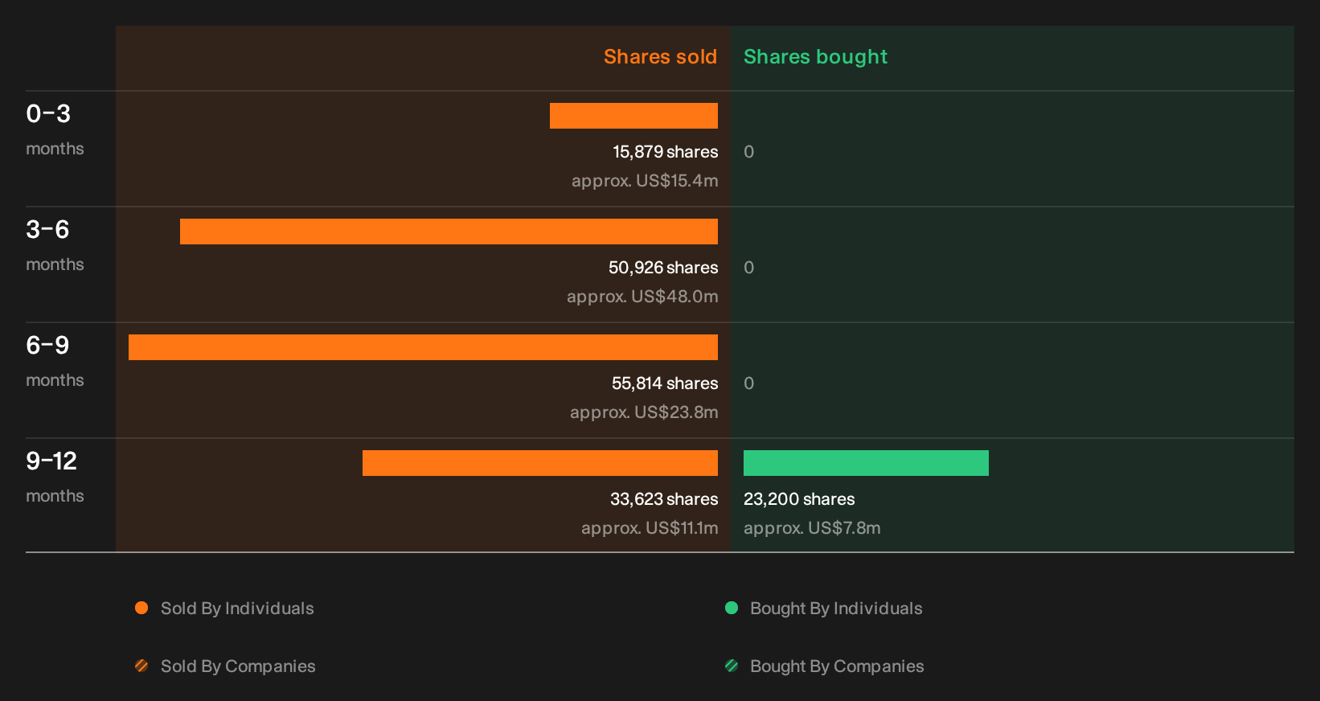Screen dimensions: 1320x701
Task: Click the striped Sold By Companies legend icon
Action: pyautogui.click(x=141, y=666)
